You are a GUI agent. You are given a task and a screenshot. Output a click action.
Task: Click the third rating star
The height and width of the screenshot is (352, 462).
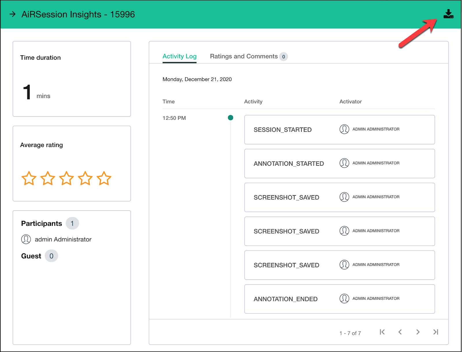[66, 178]
